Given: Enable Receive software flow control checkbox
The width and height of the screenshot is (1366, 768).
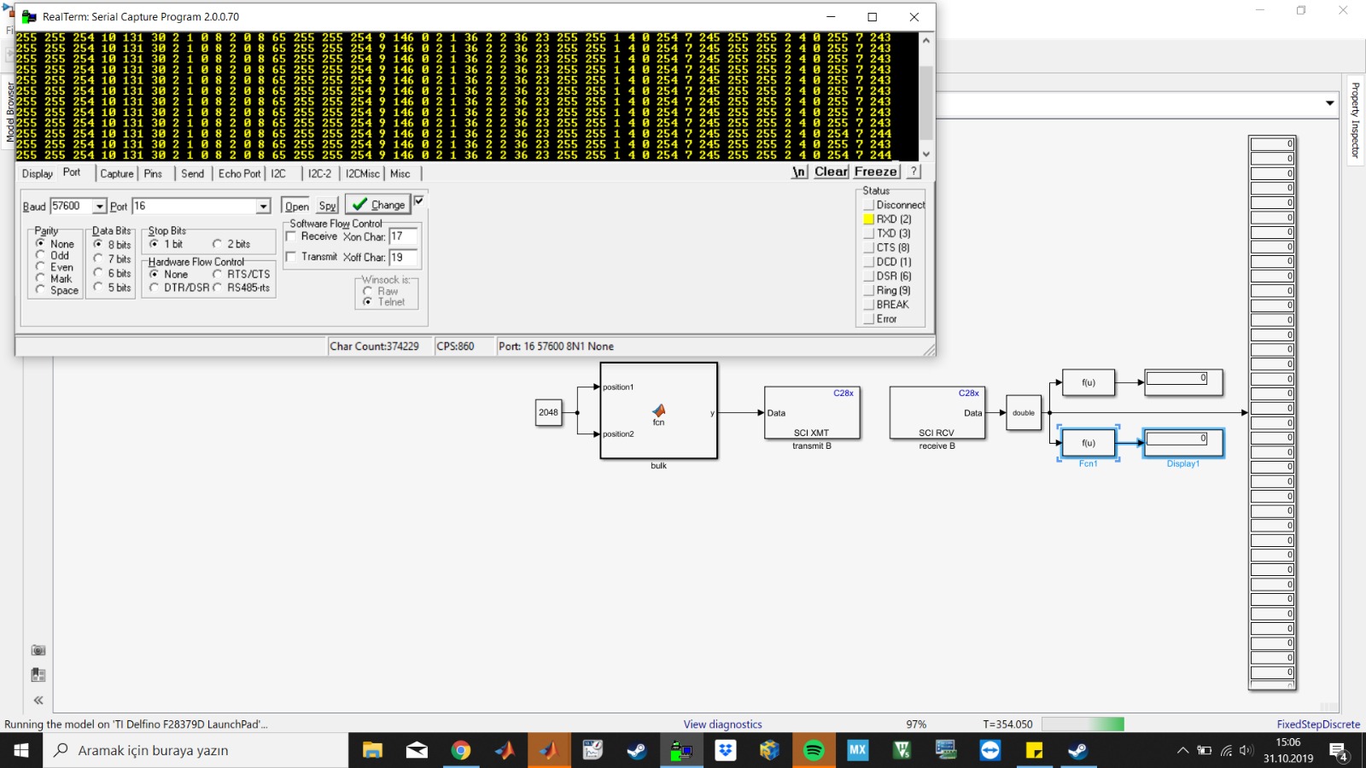Looking at the screenshot, I should [x=291, y=236].
